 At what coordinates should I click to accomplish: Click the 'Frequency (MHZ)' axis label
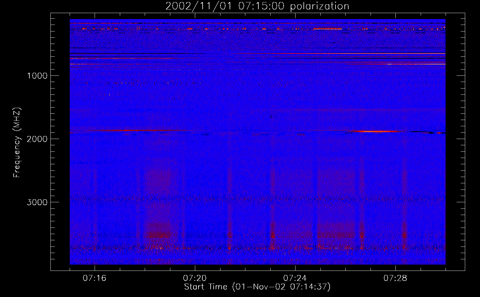tap(17, 143)
